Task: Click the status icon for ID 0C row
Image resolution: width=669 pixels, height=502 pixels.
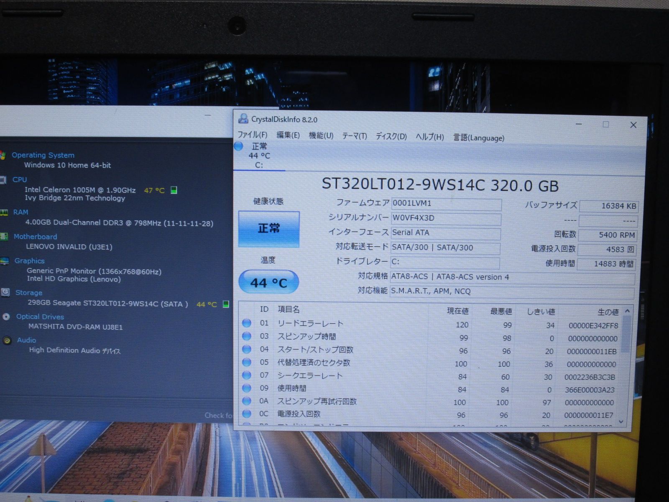Action: pos(247,414)
